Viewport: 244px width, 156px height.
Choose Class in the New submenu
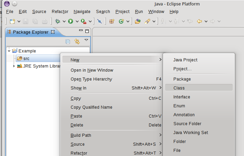[199, 88]
